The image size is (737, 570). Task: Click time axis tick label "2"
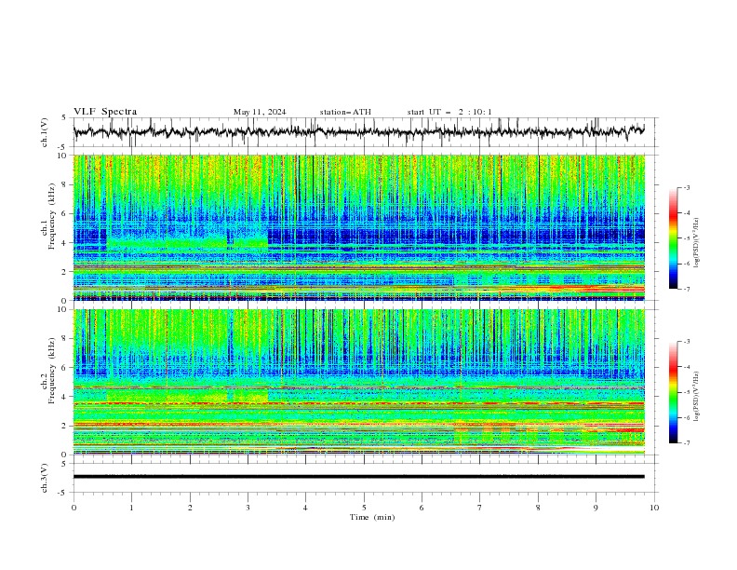click(190, 508)
